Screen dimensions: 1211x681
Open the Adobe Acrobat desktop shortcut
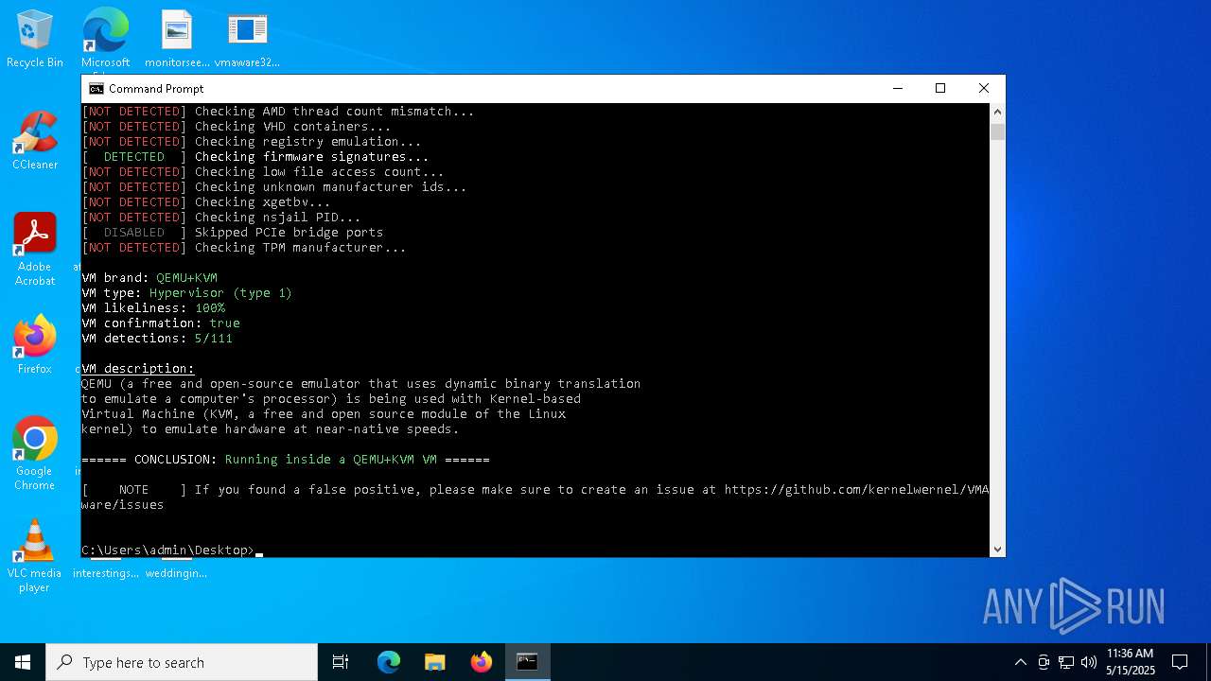pos(35,250)
